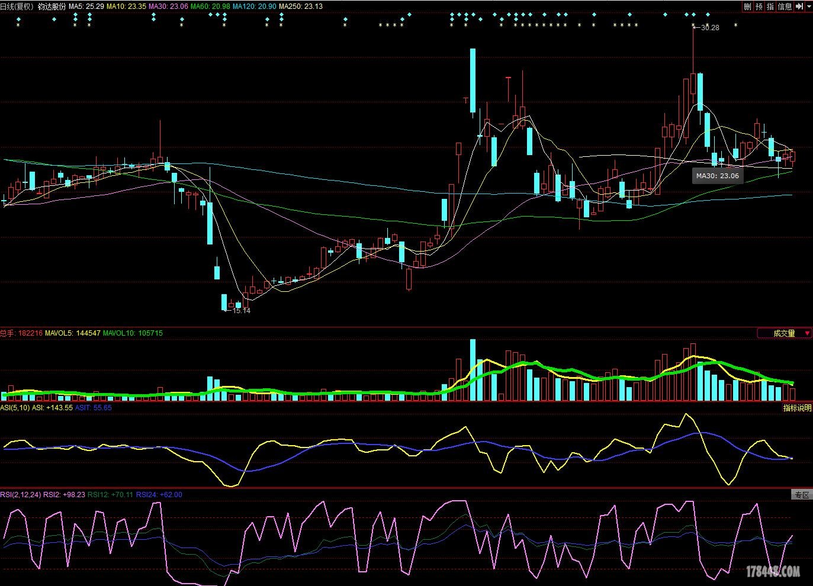Viewport: 813px width, 586px height.
Task: Click the 预 forecast button
Action: click(759, 7)
